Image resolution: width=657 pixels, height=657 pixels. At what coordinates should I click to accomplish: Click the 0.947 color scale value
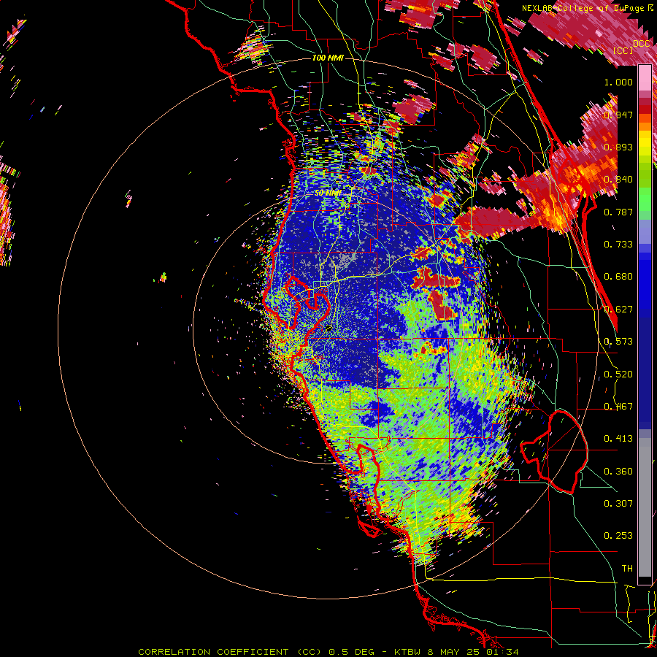618,115
